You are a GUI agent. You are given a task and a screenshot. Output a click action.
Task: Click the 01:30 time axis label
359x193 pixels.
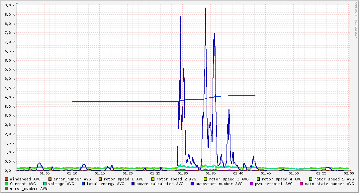183,173
